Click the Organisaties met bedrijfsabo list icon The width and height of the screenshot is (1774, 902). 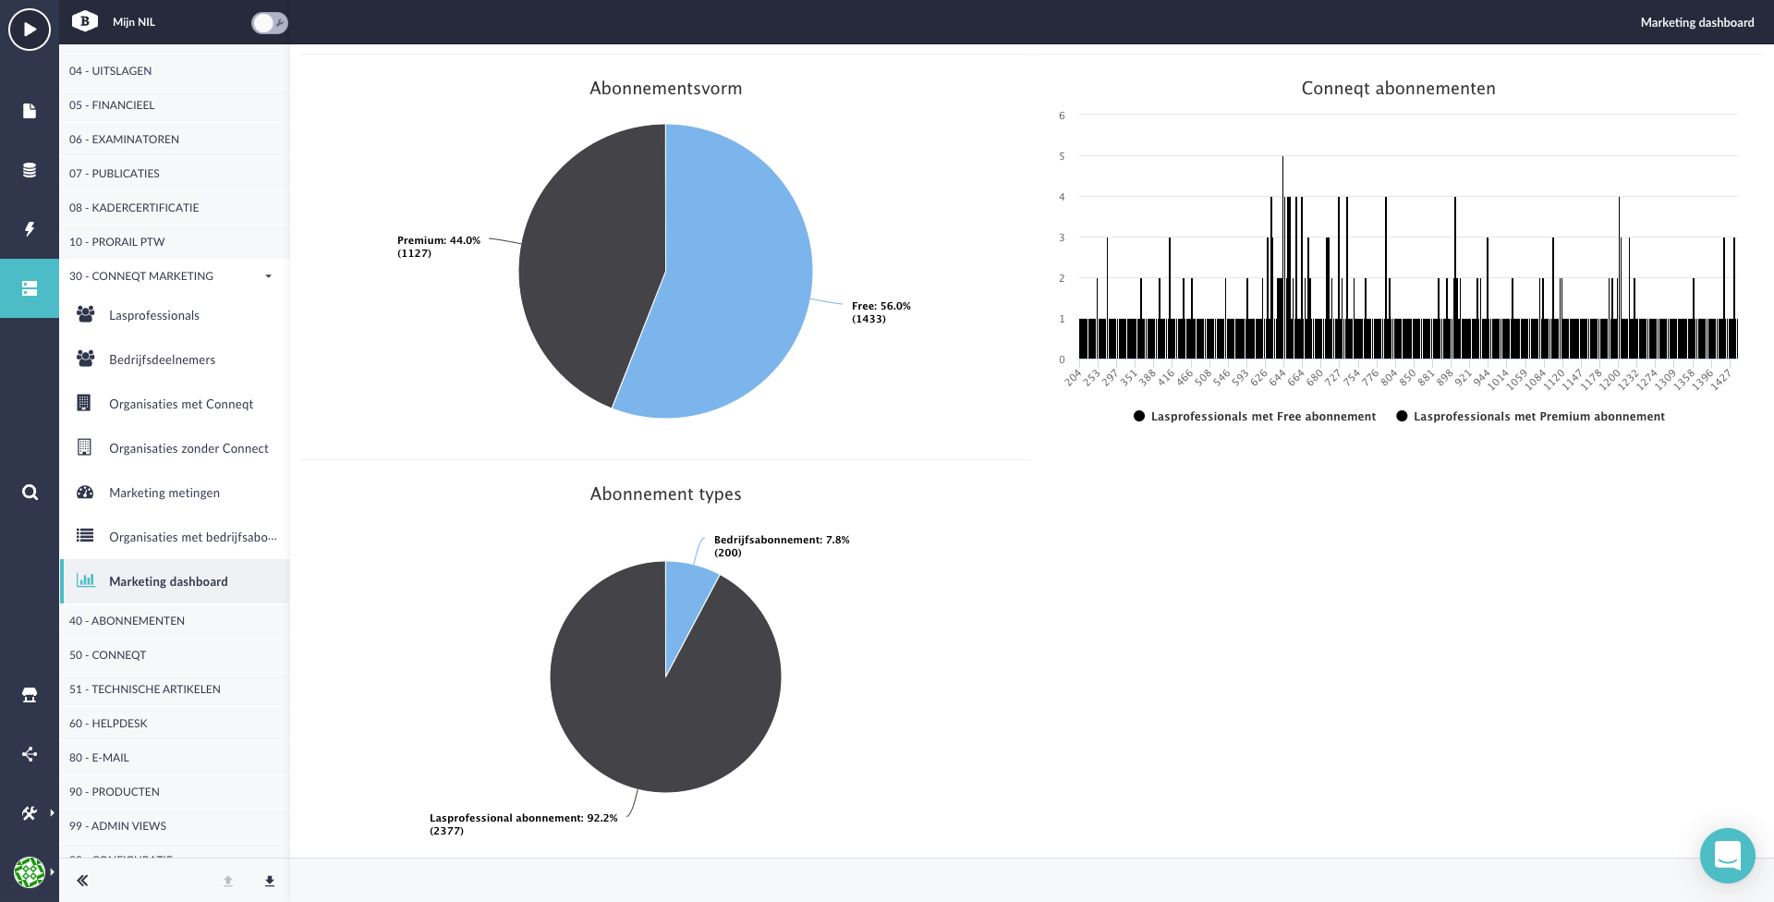coord(85,535)
